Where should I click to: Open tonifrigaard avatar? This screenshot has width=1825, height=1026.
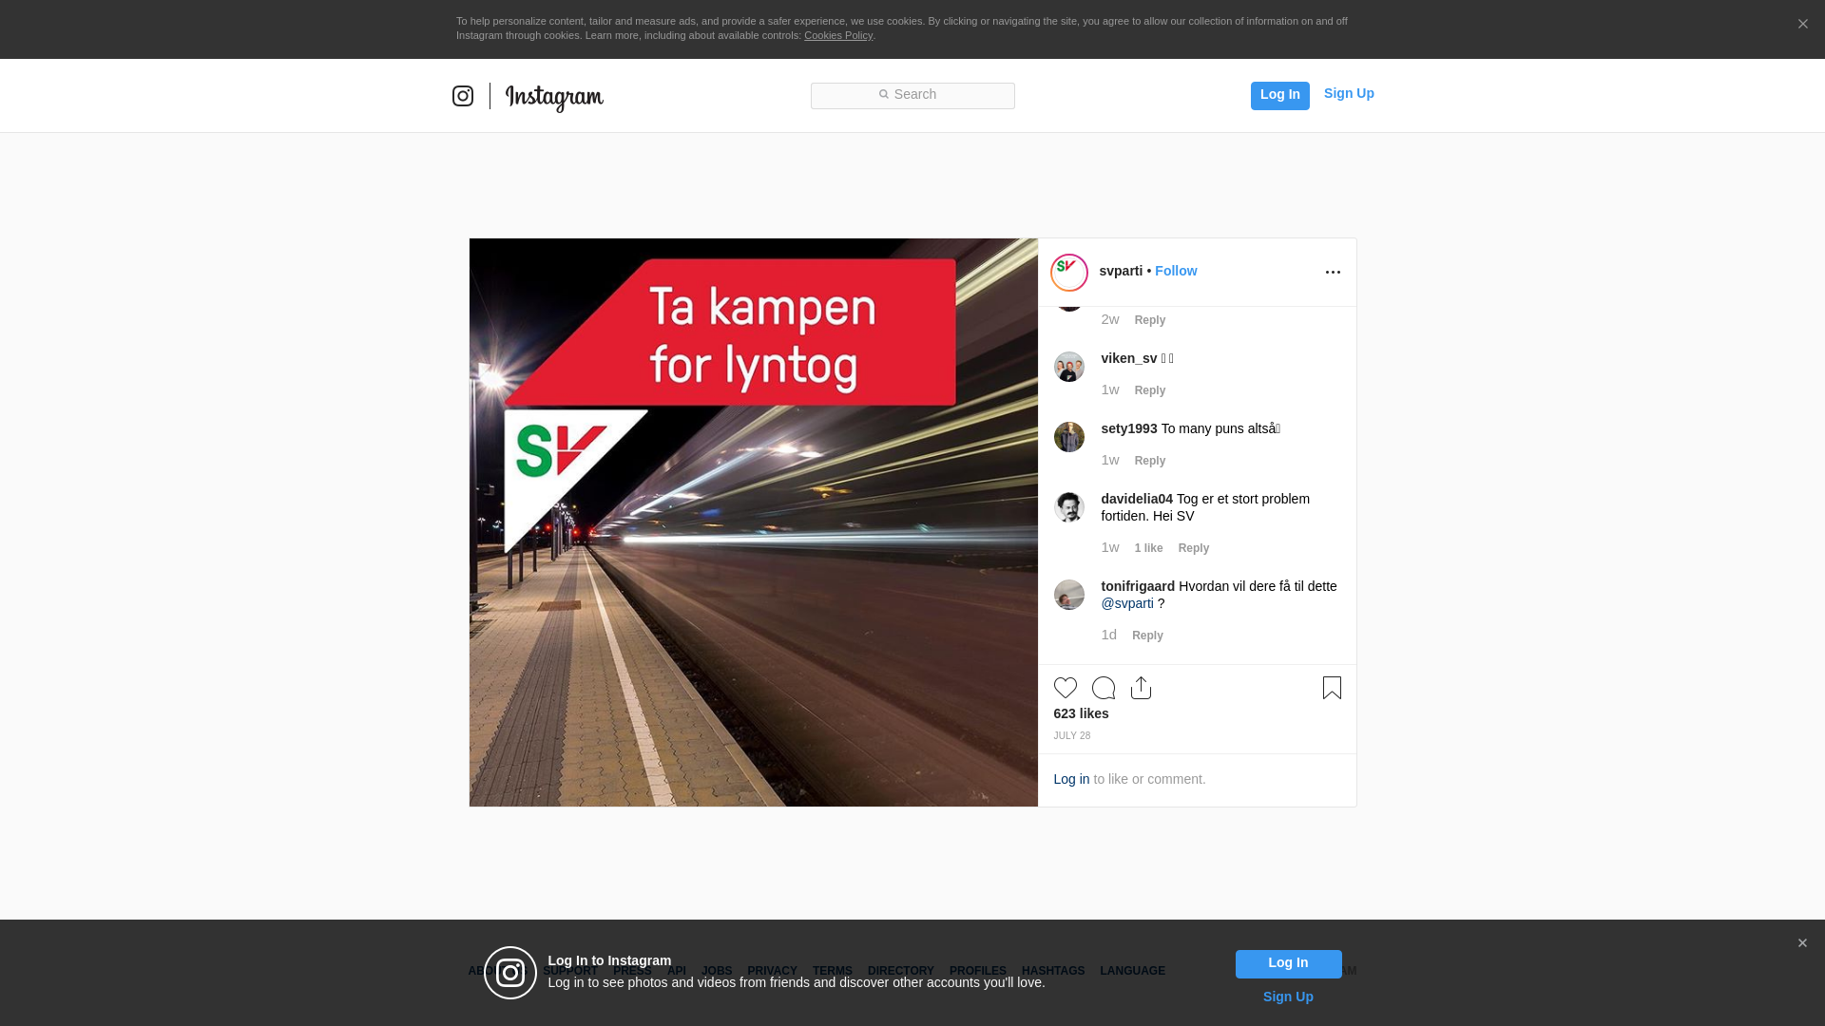pos(1069,595)
